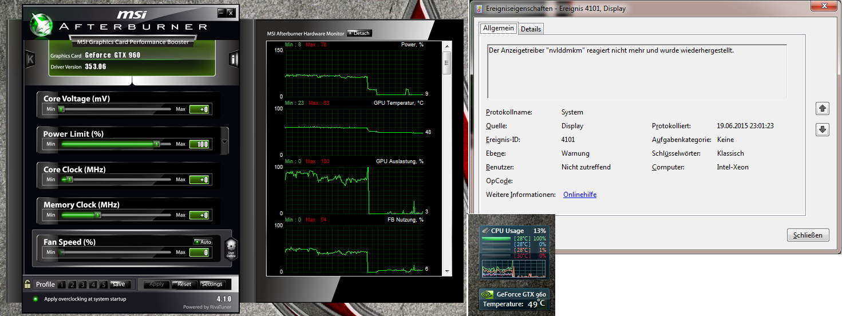The width and height of the screenshot is (842, 316).
Task: Minimize the MSI Afterburner window
Action: tap(222, 13)
